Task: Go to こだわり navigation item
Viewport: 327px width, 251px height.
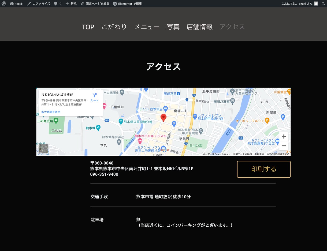Action: (114, 27)
